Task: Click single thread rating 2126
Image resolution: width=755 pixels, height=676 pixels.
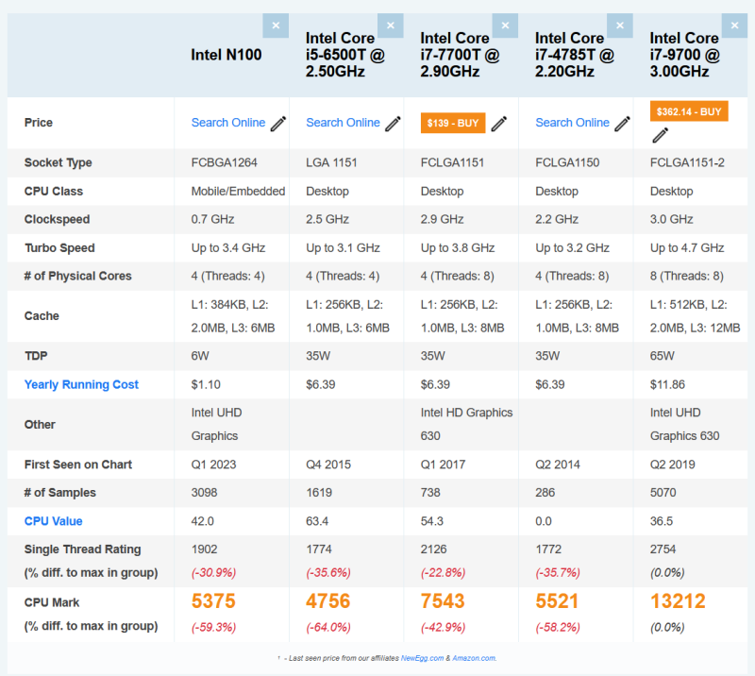Action: [433, 549]
